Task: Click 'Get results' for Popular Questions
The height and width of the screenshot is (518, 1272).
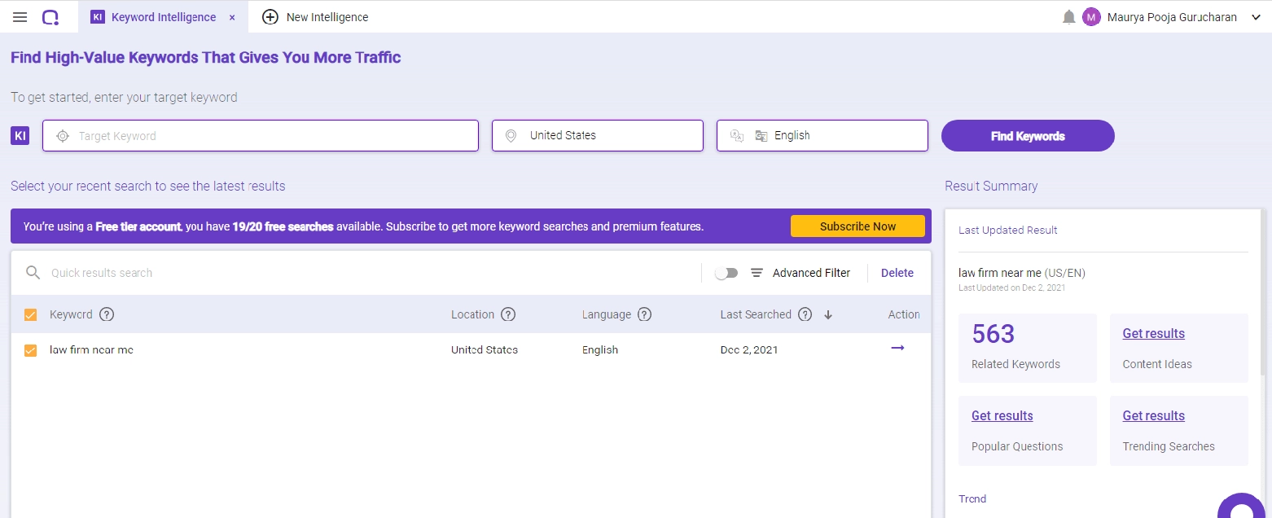Action: (x=1002, y=415)
